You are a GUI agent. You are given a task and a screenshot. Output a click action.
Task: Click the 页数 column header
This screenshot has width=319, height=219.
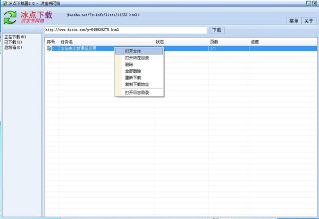coord(229,42)
